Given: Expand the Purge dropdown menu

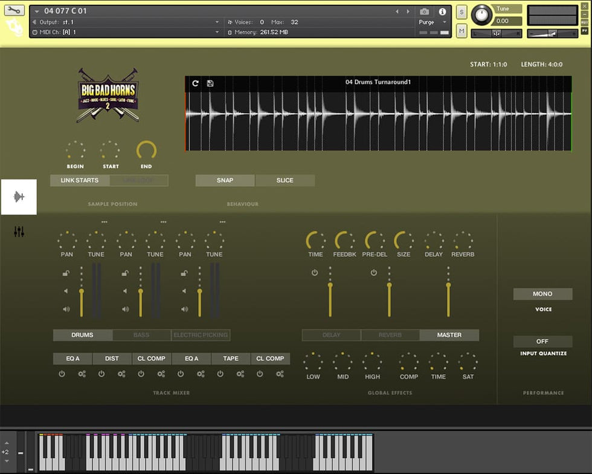Looking at the screenshot, I should (x=430, y=22).
